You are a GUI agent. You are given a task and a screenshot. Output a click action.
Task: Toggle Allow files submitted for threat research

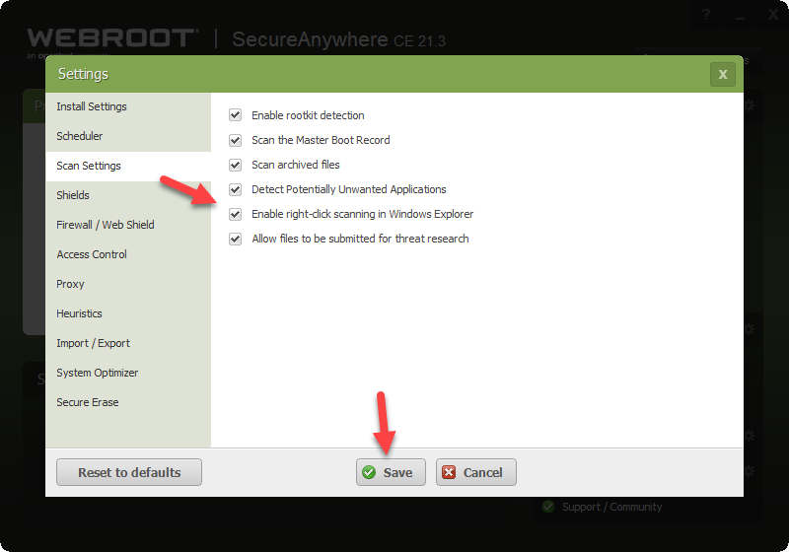[235, 239]
